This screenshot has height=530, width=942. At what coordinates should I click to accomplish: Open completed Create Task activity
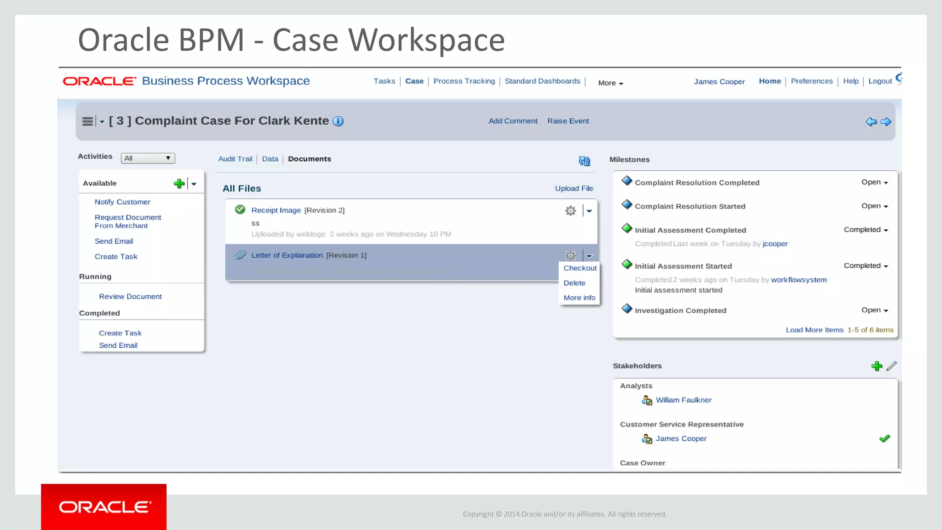tap(120, 333)
